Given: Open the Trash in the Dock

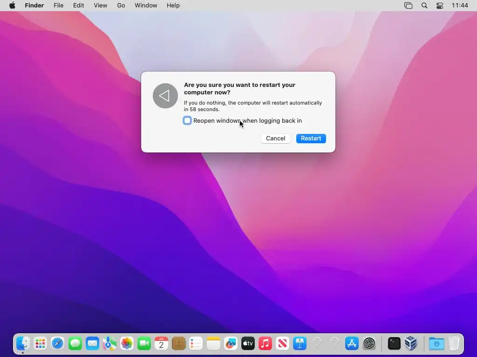Looking at the screenshot, I should pyautogui.click(x=454, y=344).
